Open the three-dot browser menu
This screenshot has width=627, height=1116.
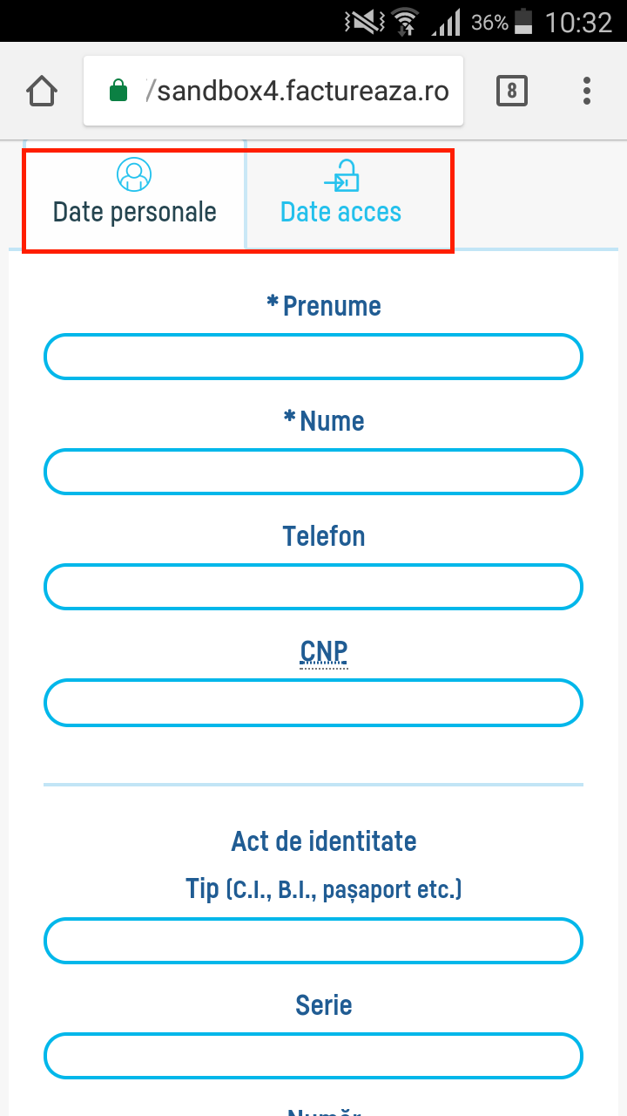(x=586, y=90)
